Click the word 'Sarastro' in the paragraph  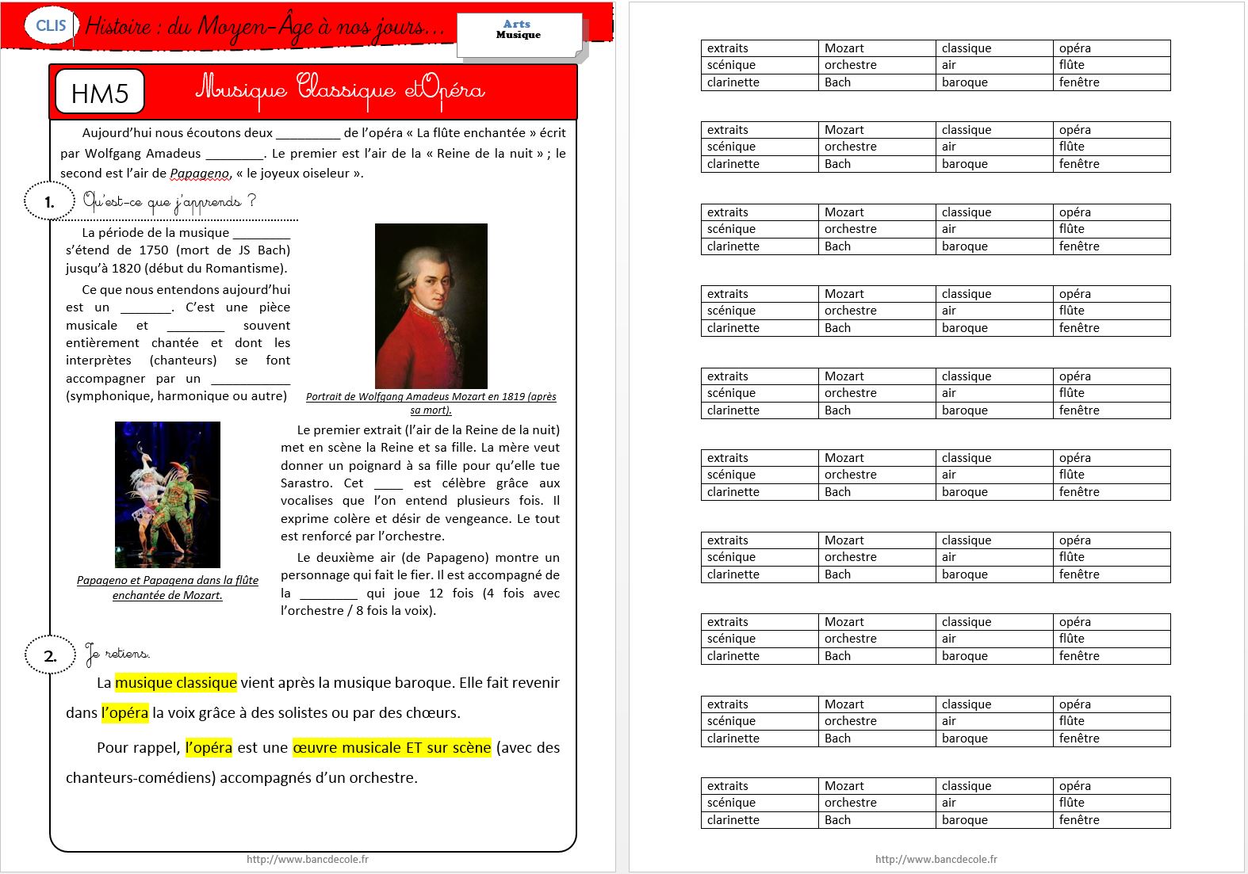(306, 483)
